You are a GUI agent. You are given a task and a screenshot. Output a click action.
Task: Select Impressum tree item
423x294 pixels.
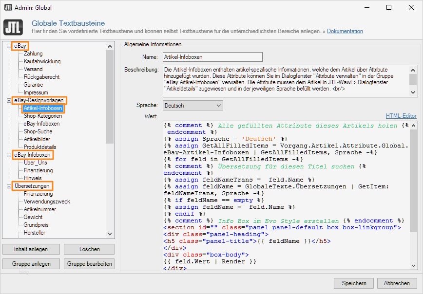tap(36, 92)
